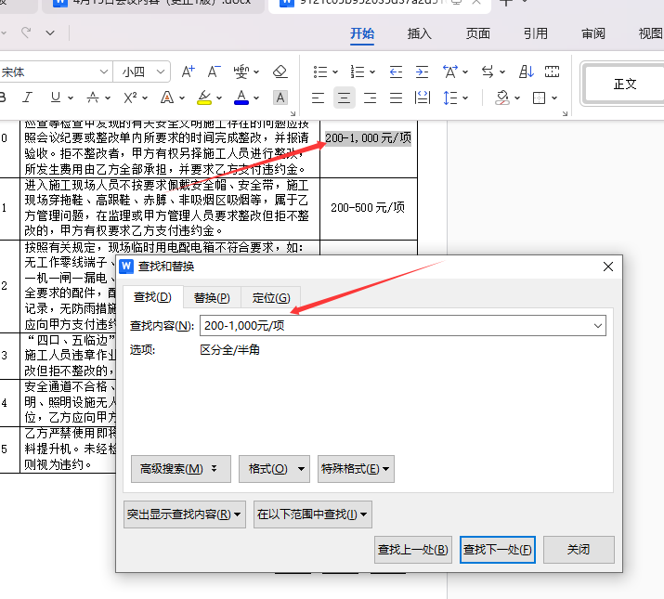Viewport: 664px width, 599px height.
Task: Click the 200-500 元/项 table cell
Action: tap(368, 208)
